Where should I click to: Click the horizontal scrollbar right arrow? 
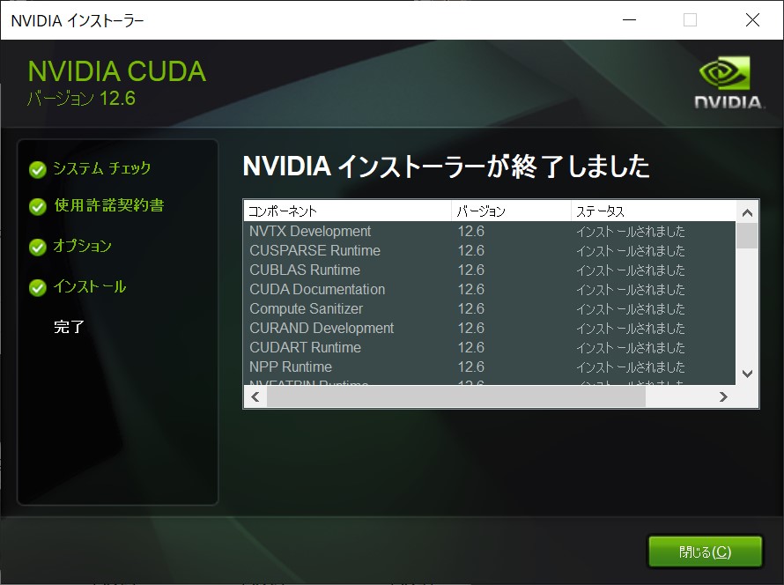[x=723, y=397]
